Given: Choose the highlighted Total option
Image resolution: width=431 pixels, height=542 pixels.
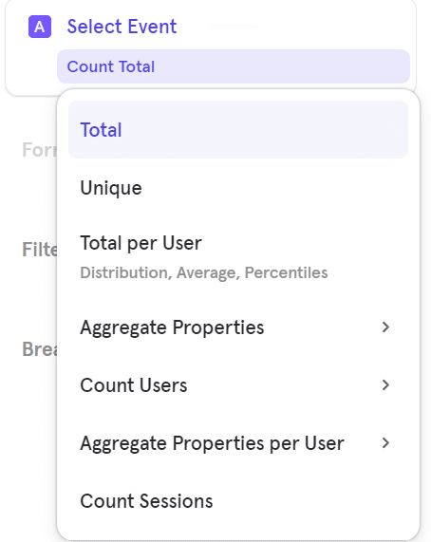Looking at the screenshot, I should pos(238,130).
